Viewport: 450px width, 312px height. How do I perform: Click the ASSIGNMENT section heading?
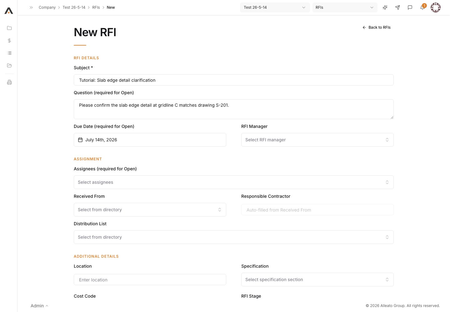point(88,159)
